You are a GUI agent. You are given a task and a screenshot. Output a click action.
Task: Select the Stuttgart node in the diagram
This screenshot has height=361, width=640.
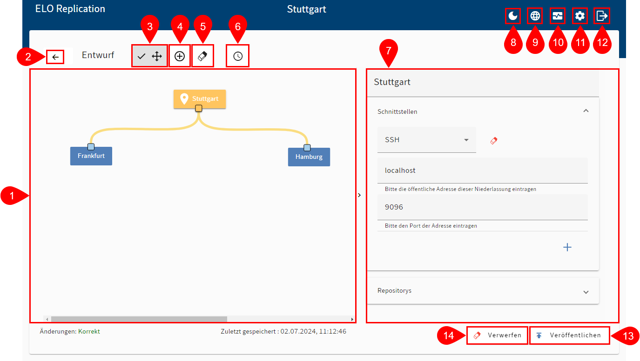200,98
